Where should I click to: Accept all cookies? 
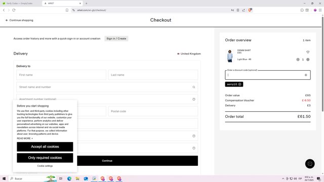click(x=45, y=147)
